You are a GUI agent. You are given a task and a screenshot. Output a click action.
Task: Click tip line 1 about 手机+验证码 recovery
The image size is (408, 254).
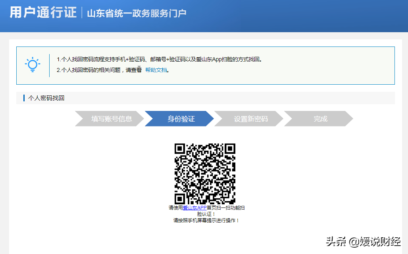click(x=159, y=59)
